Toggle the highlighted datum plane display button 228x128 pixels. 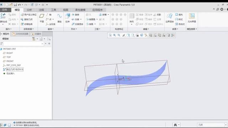coord(151,35)
